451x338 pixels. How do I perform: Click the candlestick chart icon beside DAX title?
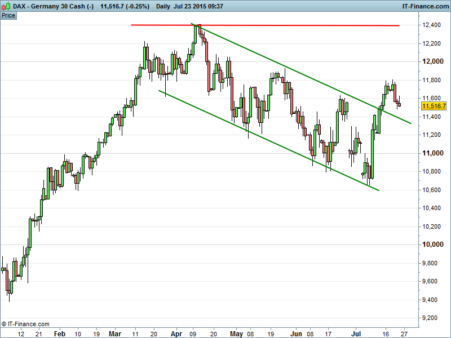tap(6, 6)
